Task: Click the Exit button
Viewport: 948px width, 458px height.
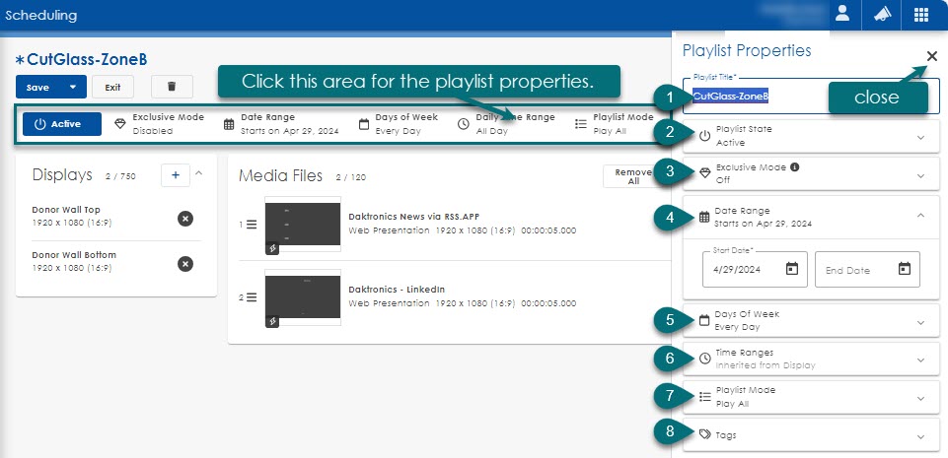Action: coord(112,87)
